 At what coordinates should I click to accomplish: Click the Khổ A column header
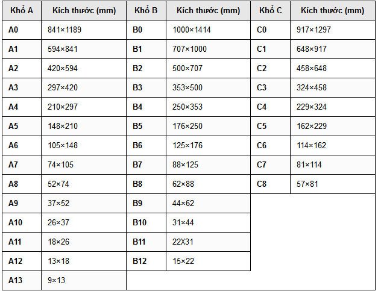click(21, 10)
